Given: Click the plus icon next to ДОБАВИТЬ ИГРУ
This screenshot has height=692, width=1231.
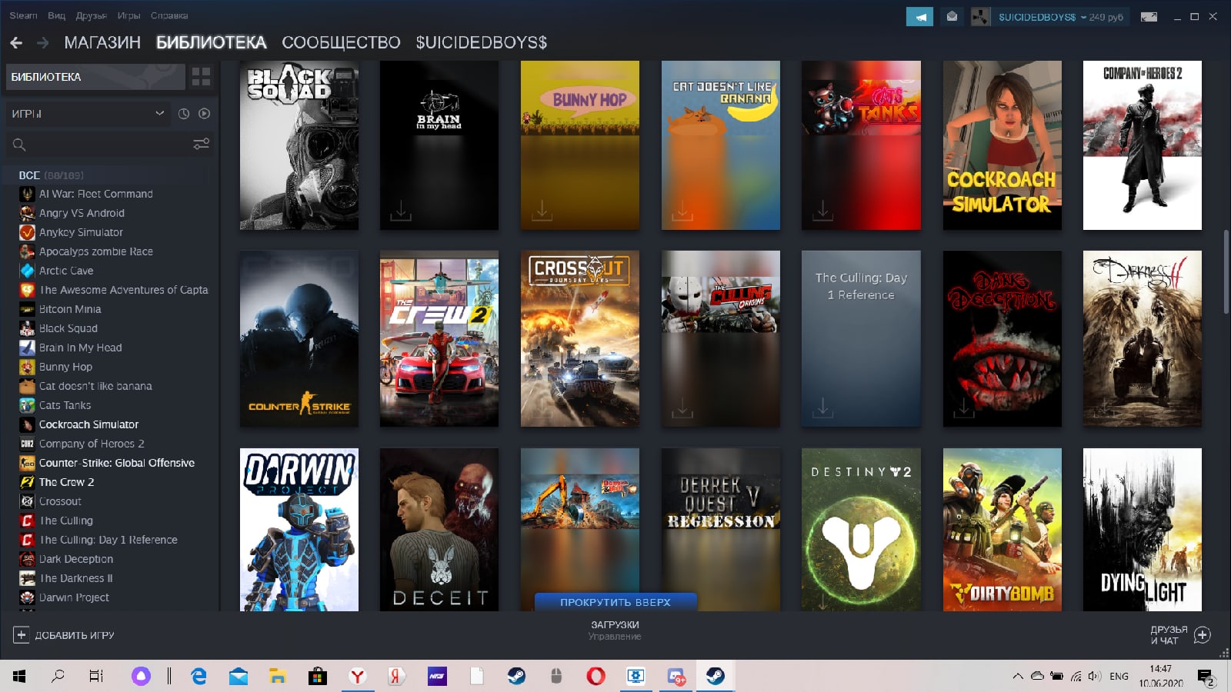Looking at the screenshot, I should tap(21, 635).
